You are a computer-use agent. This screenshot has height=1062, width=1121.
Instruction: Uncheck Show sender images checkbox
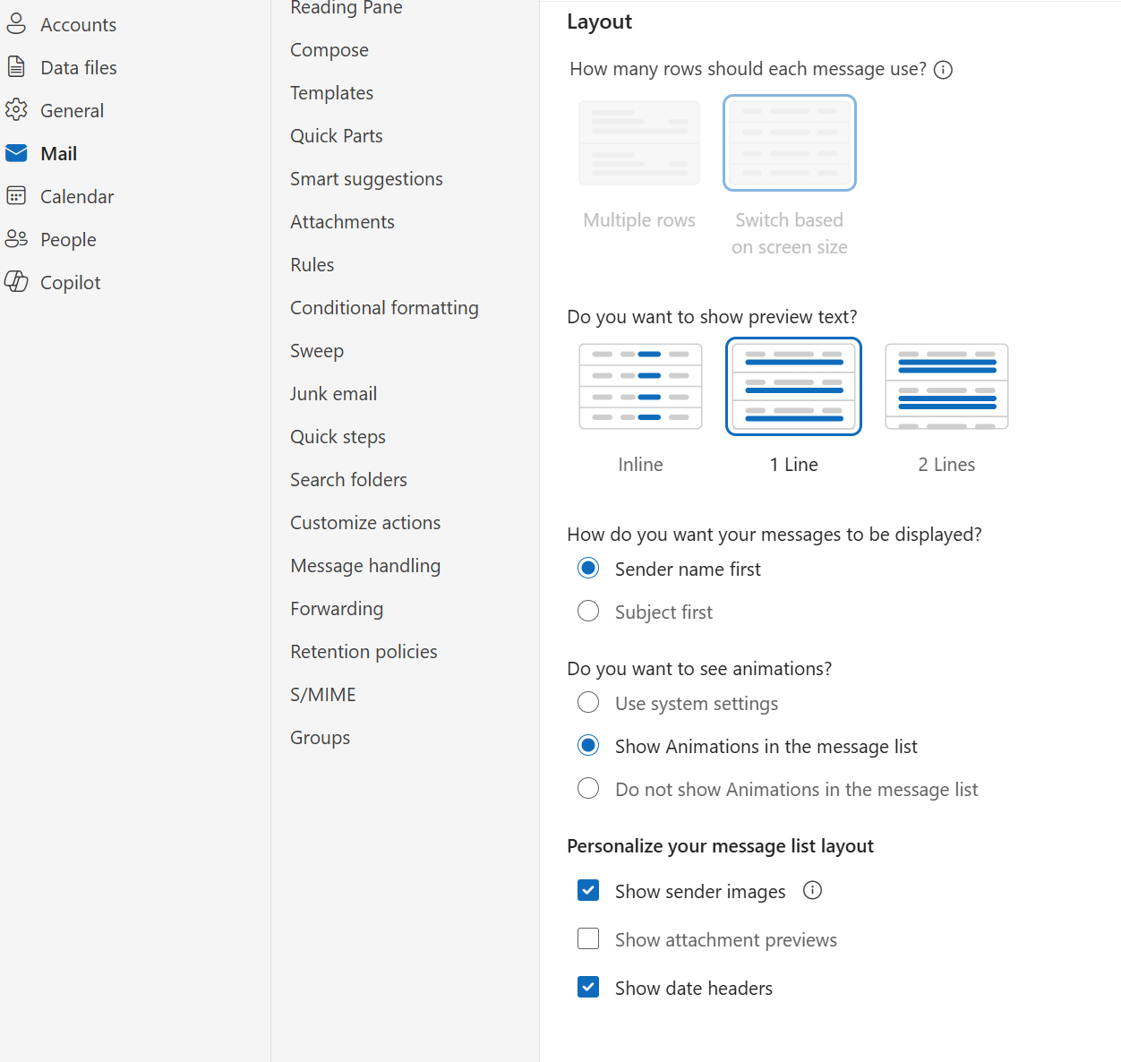(x=588, y=890)
